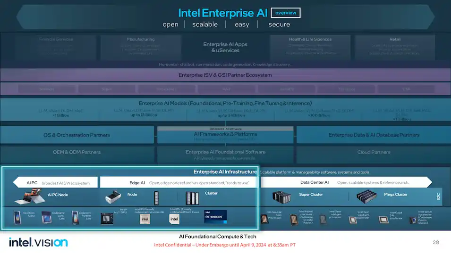This screenshot has height=253, width=451.
Task: Click the word secure in the tagline
Action: [279, 24]
